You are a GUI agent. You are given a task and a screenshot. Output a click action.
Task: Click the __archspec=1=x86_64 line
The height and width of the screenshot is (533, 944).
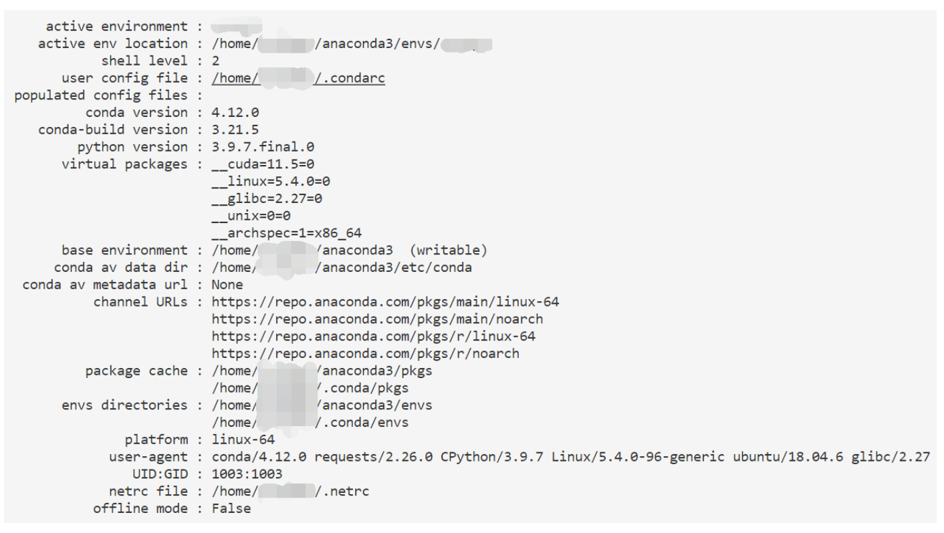(x=287, y=233)
